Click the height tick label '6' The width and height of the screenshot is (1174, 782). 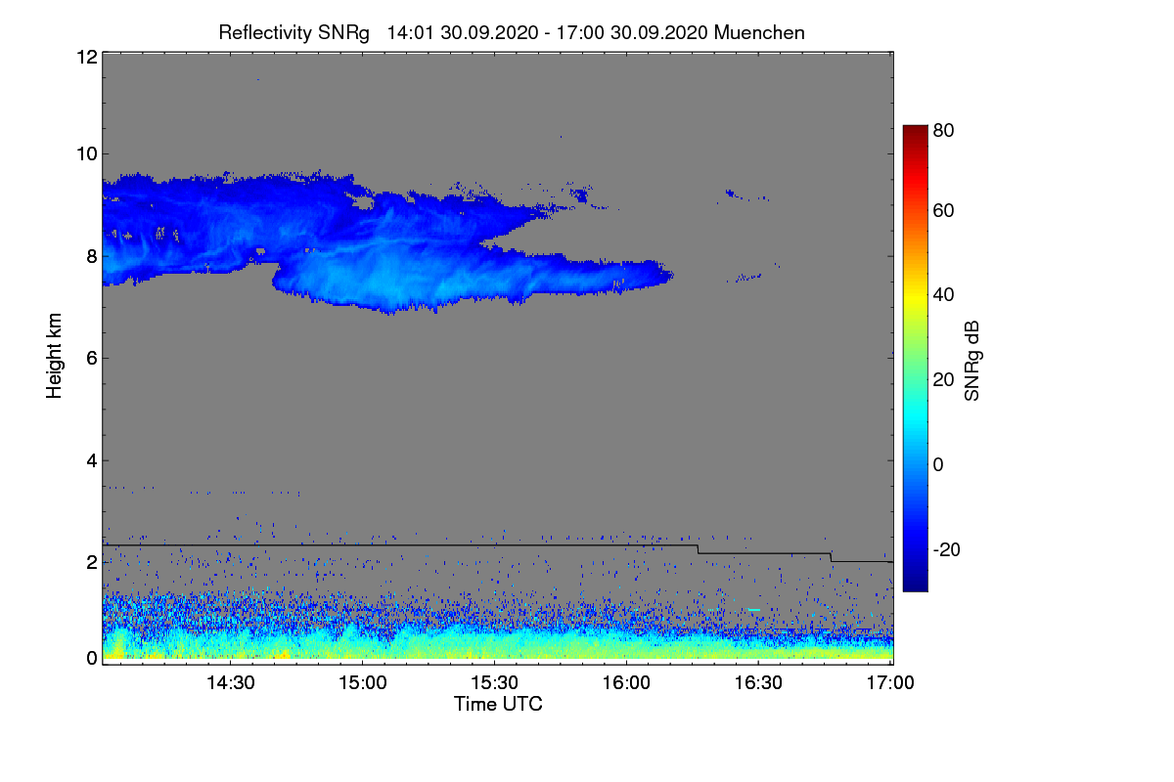pos(91,359)
